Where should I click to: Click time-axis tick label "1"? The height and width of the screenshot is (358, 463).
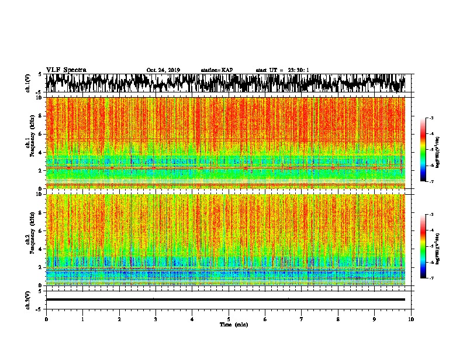82,319
